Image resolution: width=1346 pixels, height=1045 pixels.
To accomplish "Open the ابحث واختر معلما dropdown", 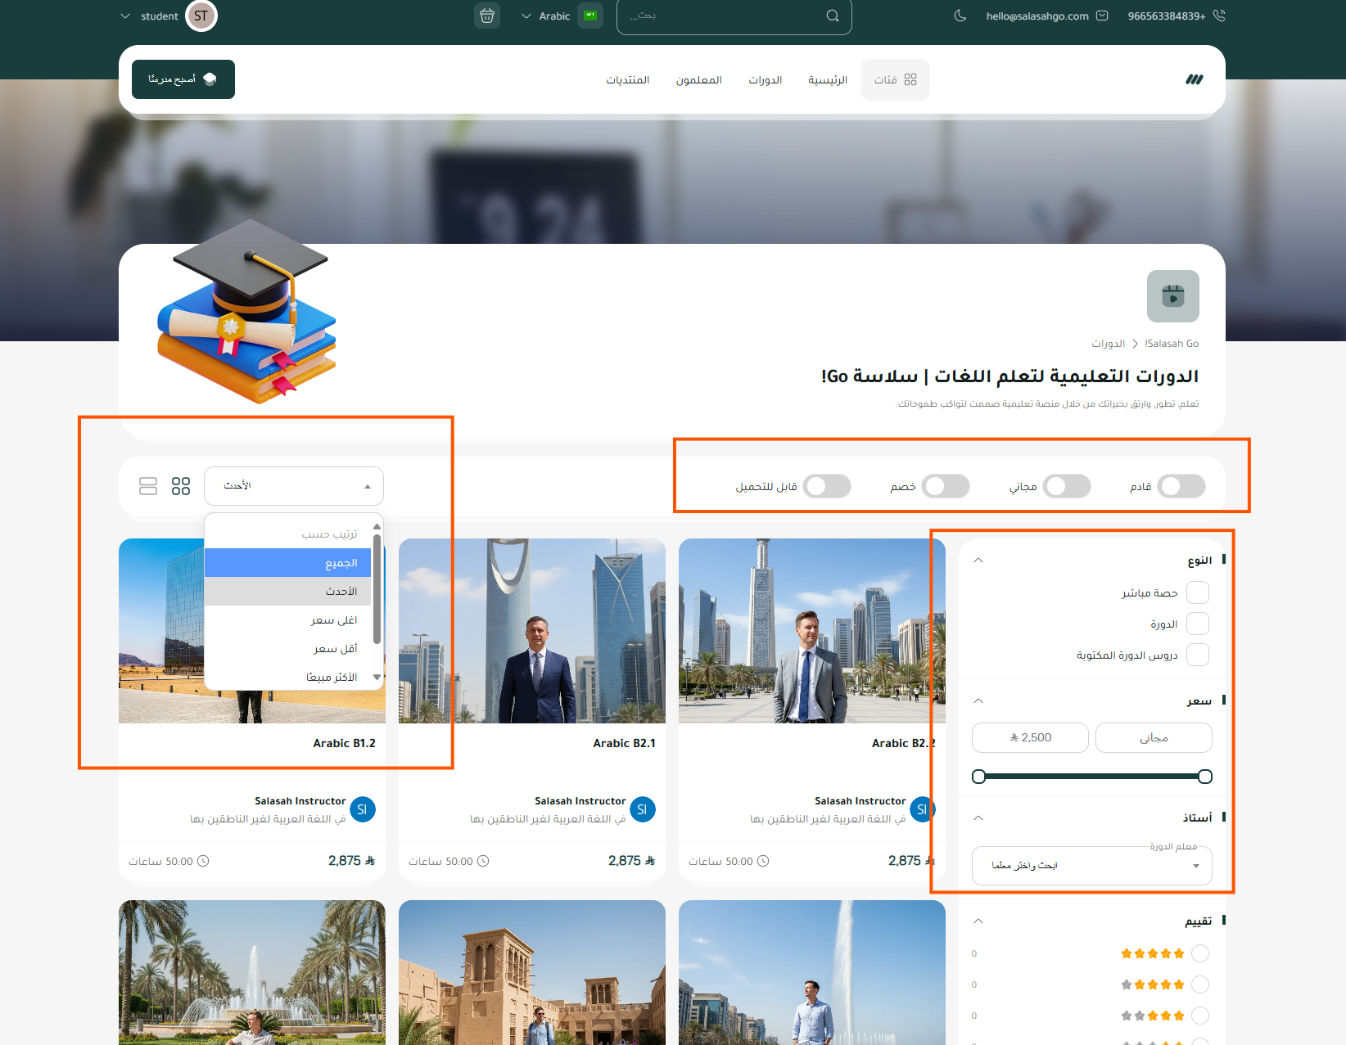I will pos(1092,866).
